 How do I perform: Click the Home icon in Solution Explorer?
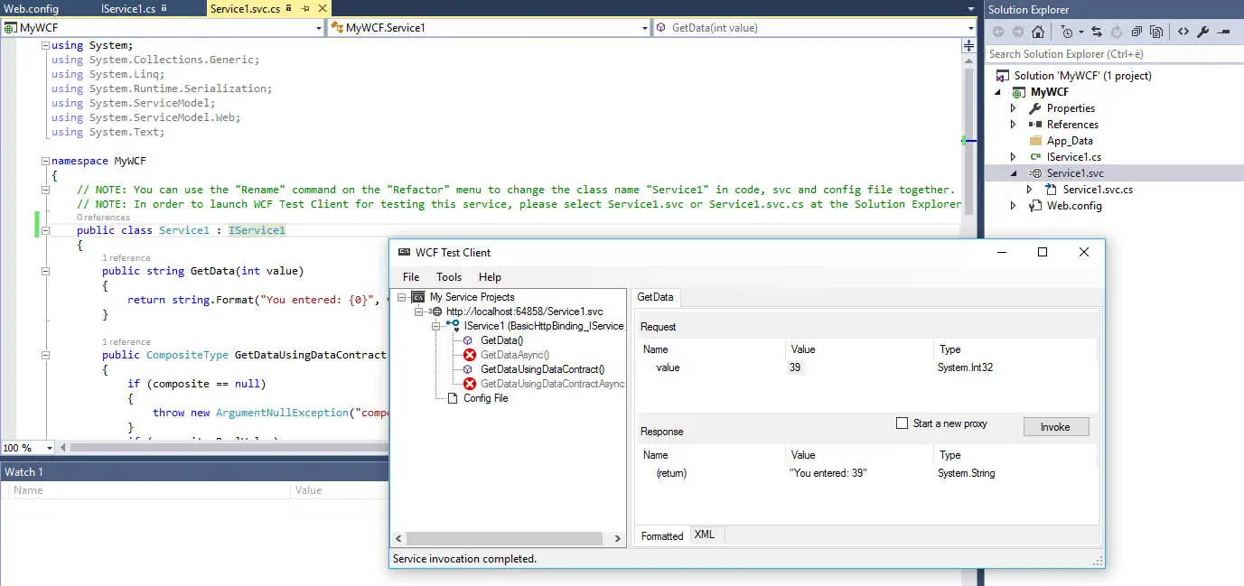click(1038, 32)
